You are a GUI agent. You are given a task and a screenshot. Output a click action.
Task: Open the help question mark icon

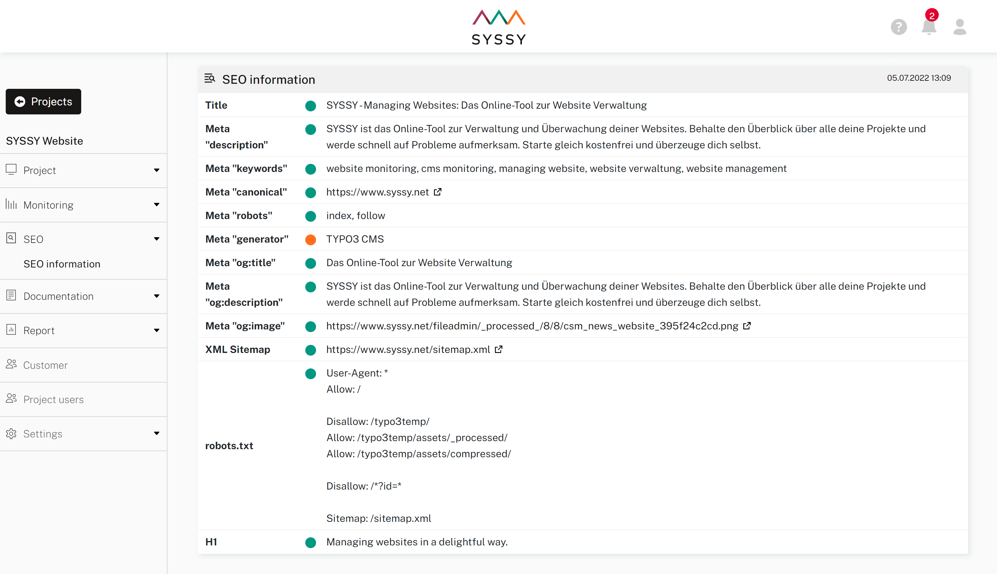tap(899, 27)
